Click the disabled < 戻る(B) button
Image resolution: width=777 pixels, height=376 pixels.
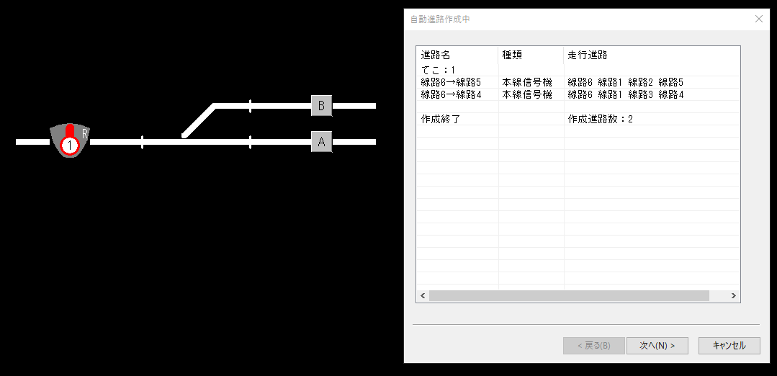coord(593,346)
